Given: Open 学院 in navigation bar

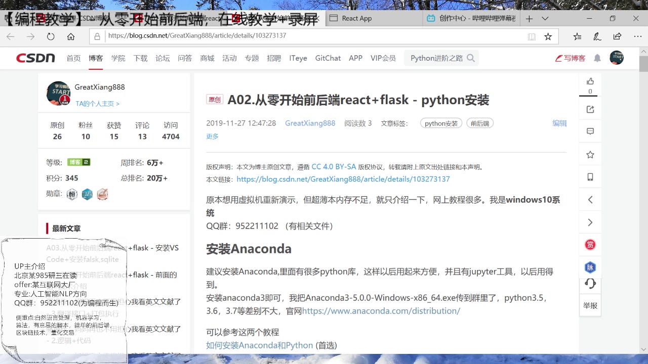Looking at the screenshot, I should [118, 58].
